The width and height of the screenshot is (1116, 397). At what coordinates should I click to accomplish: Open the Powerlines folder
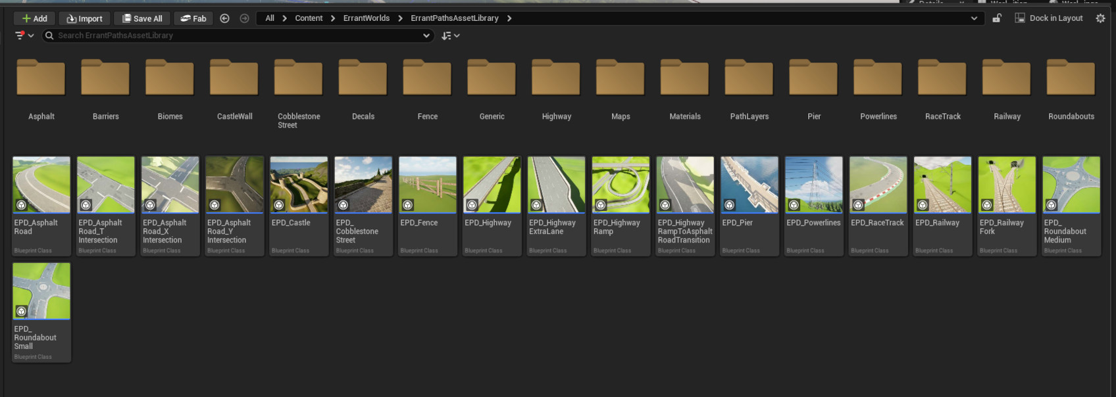pyautogui.click(x=878, y=78)
